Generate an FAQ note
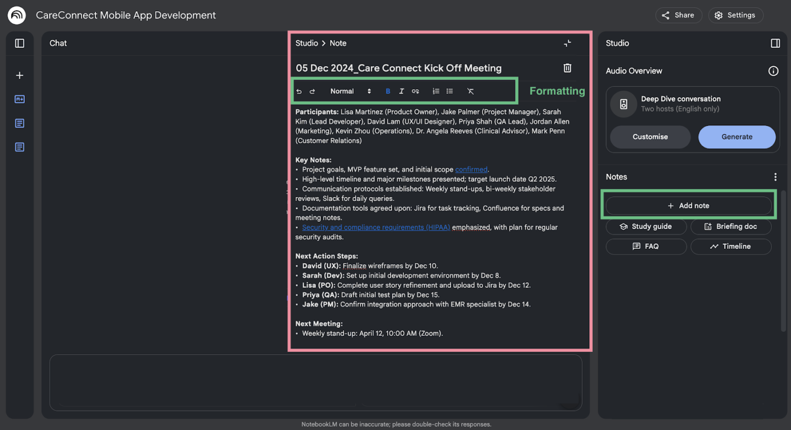The image size is (791, 430). 646,247
